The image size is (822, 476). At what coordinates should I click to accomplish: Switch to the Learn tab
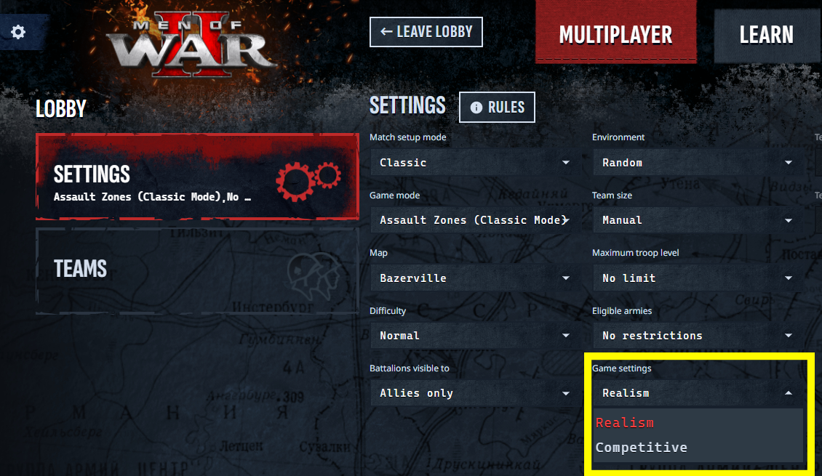click(x=767, y=35)
